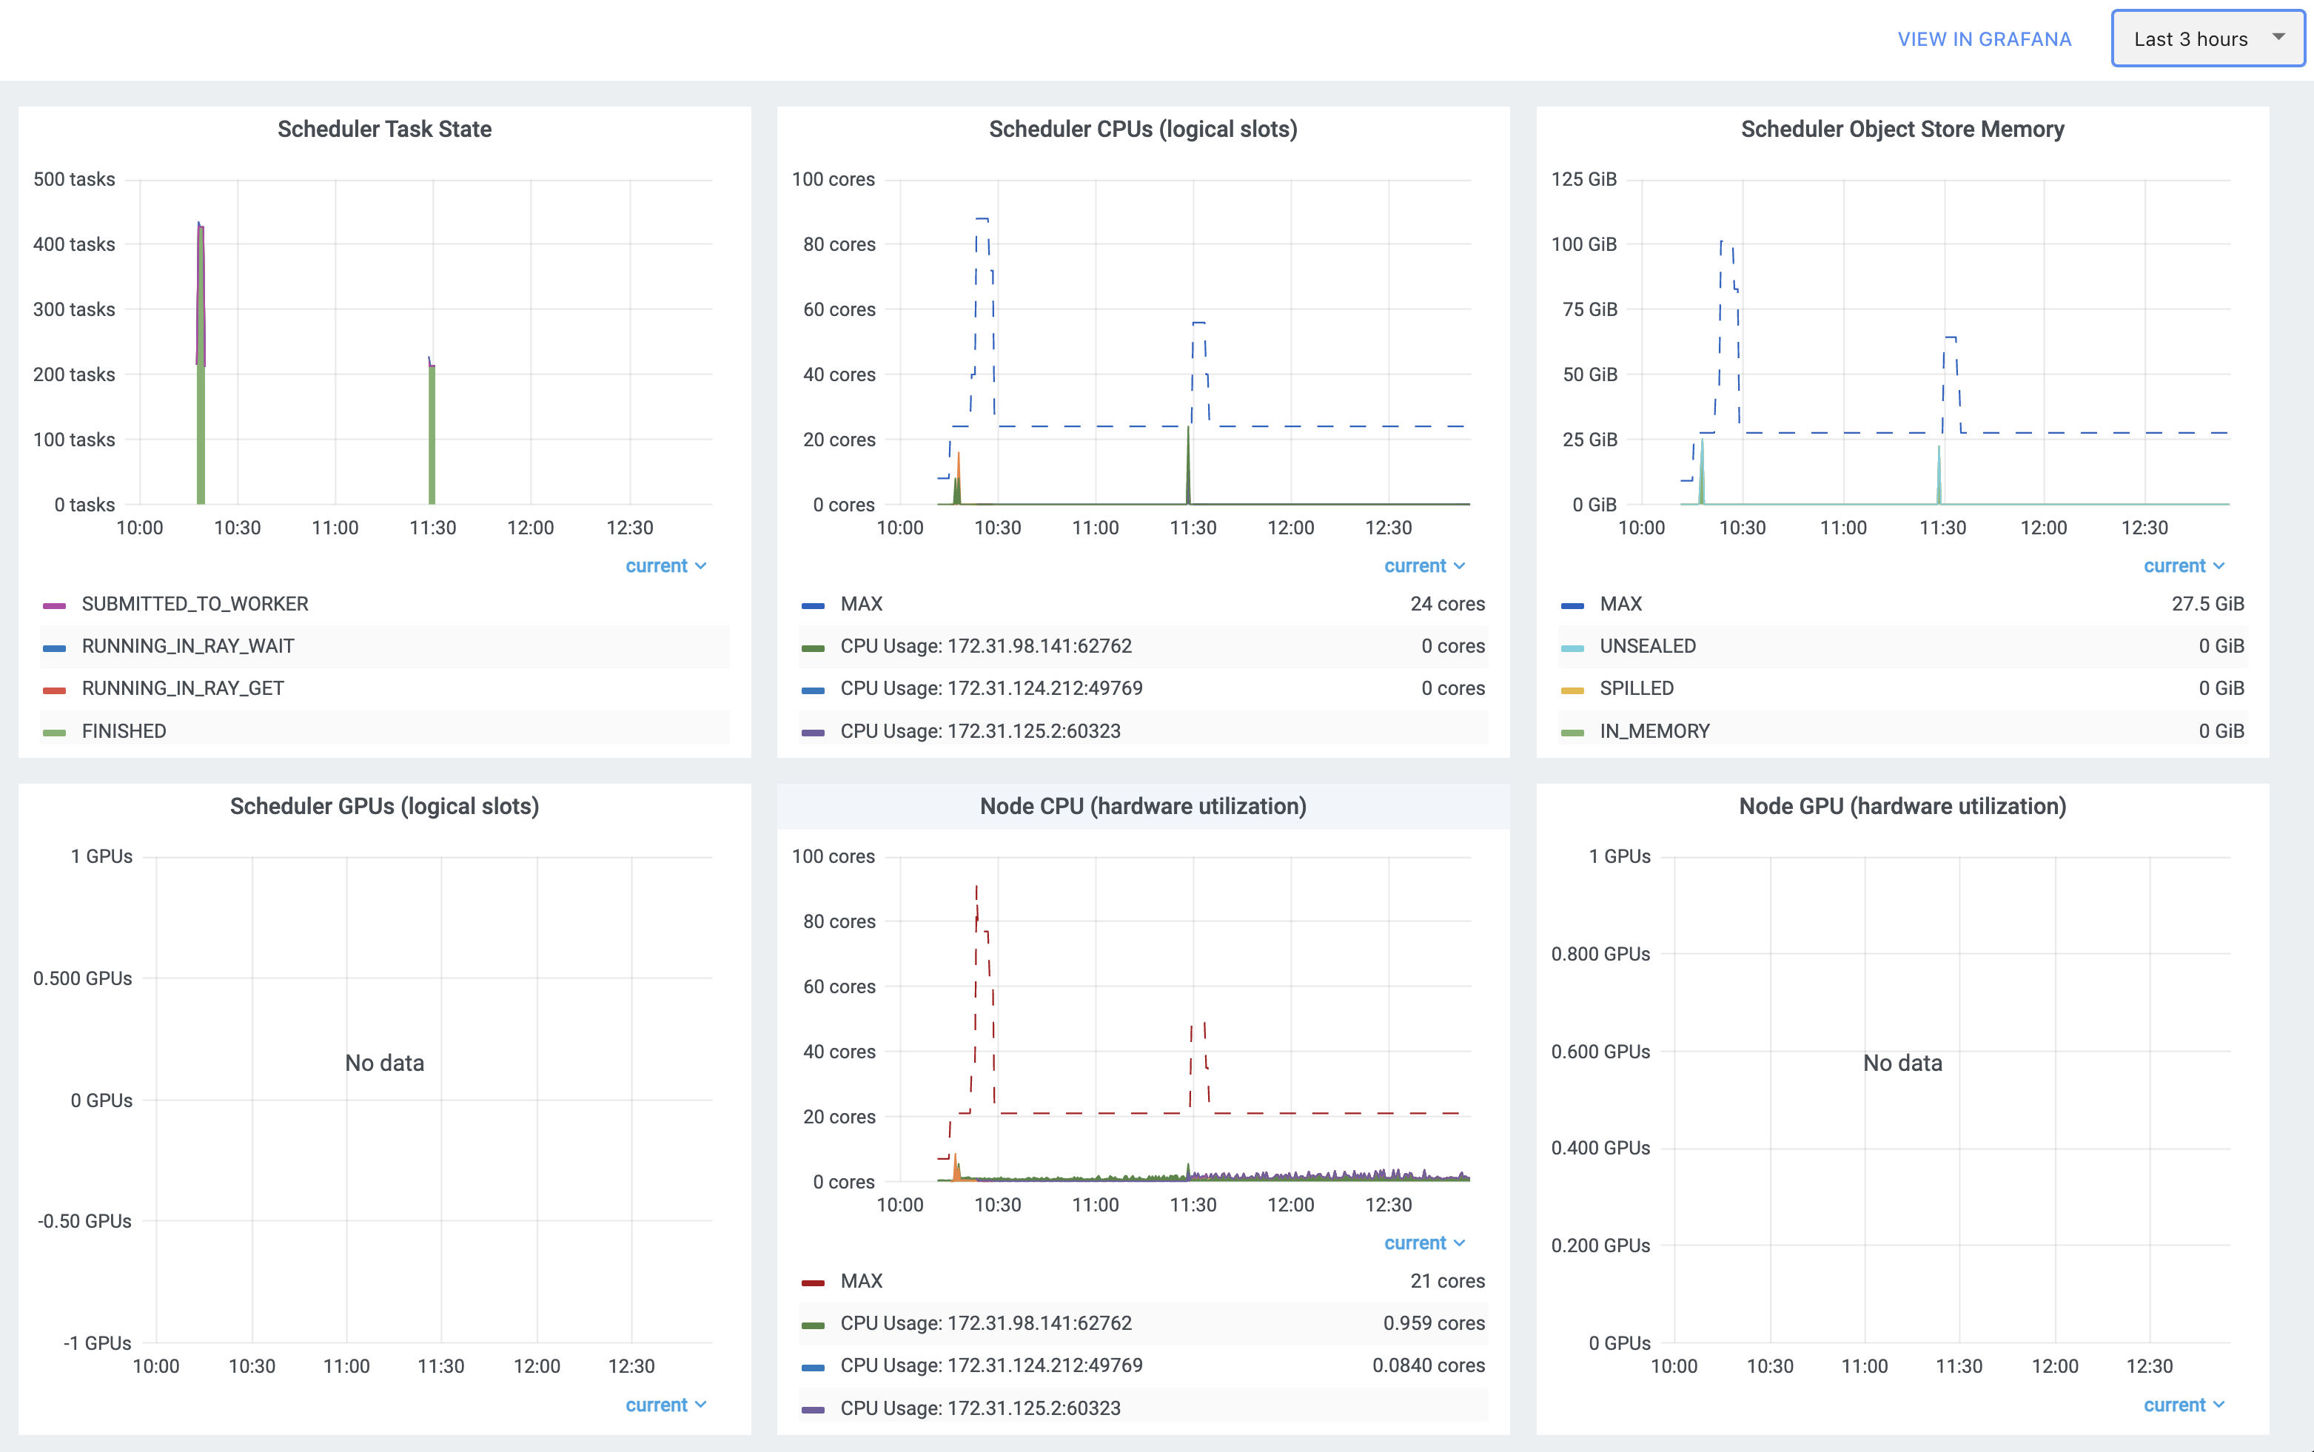Open the Node CPU (hardware utilization) panel title
The width and height of the screenshot is (2314, 1452).
[x=1142, y=806]
